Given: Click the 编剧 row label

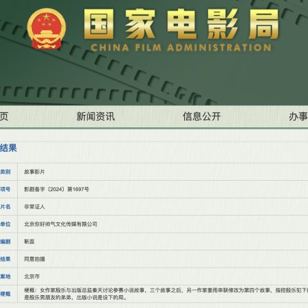Looking at the screenshot, I should pyautogui.click(x=5, y=242).
